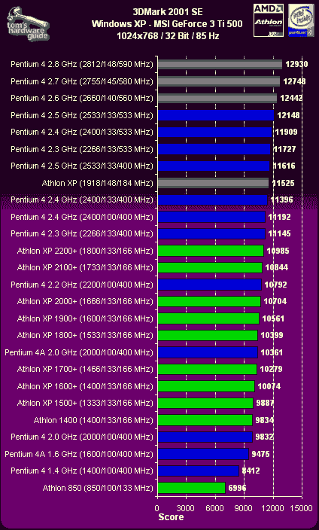319x530 pixels.
Task: Click the score value 10704
Action: (x=275, y=301)
